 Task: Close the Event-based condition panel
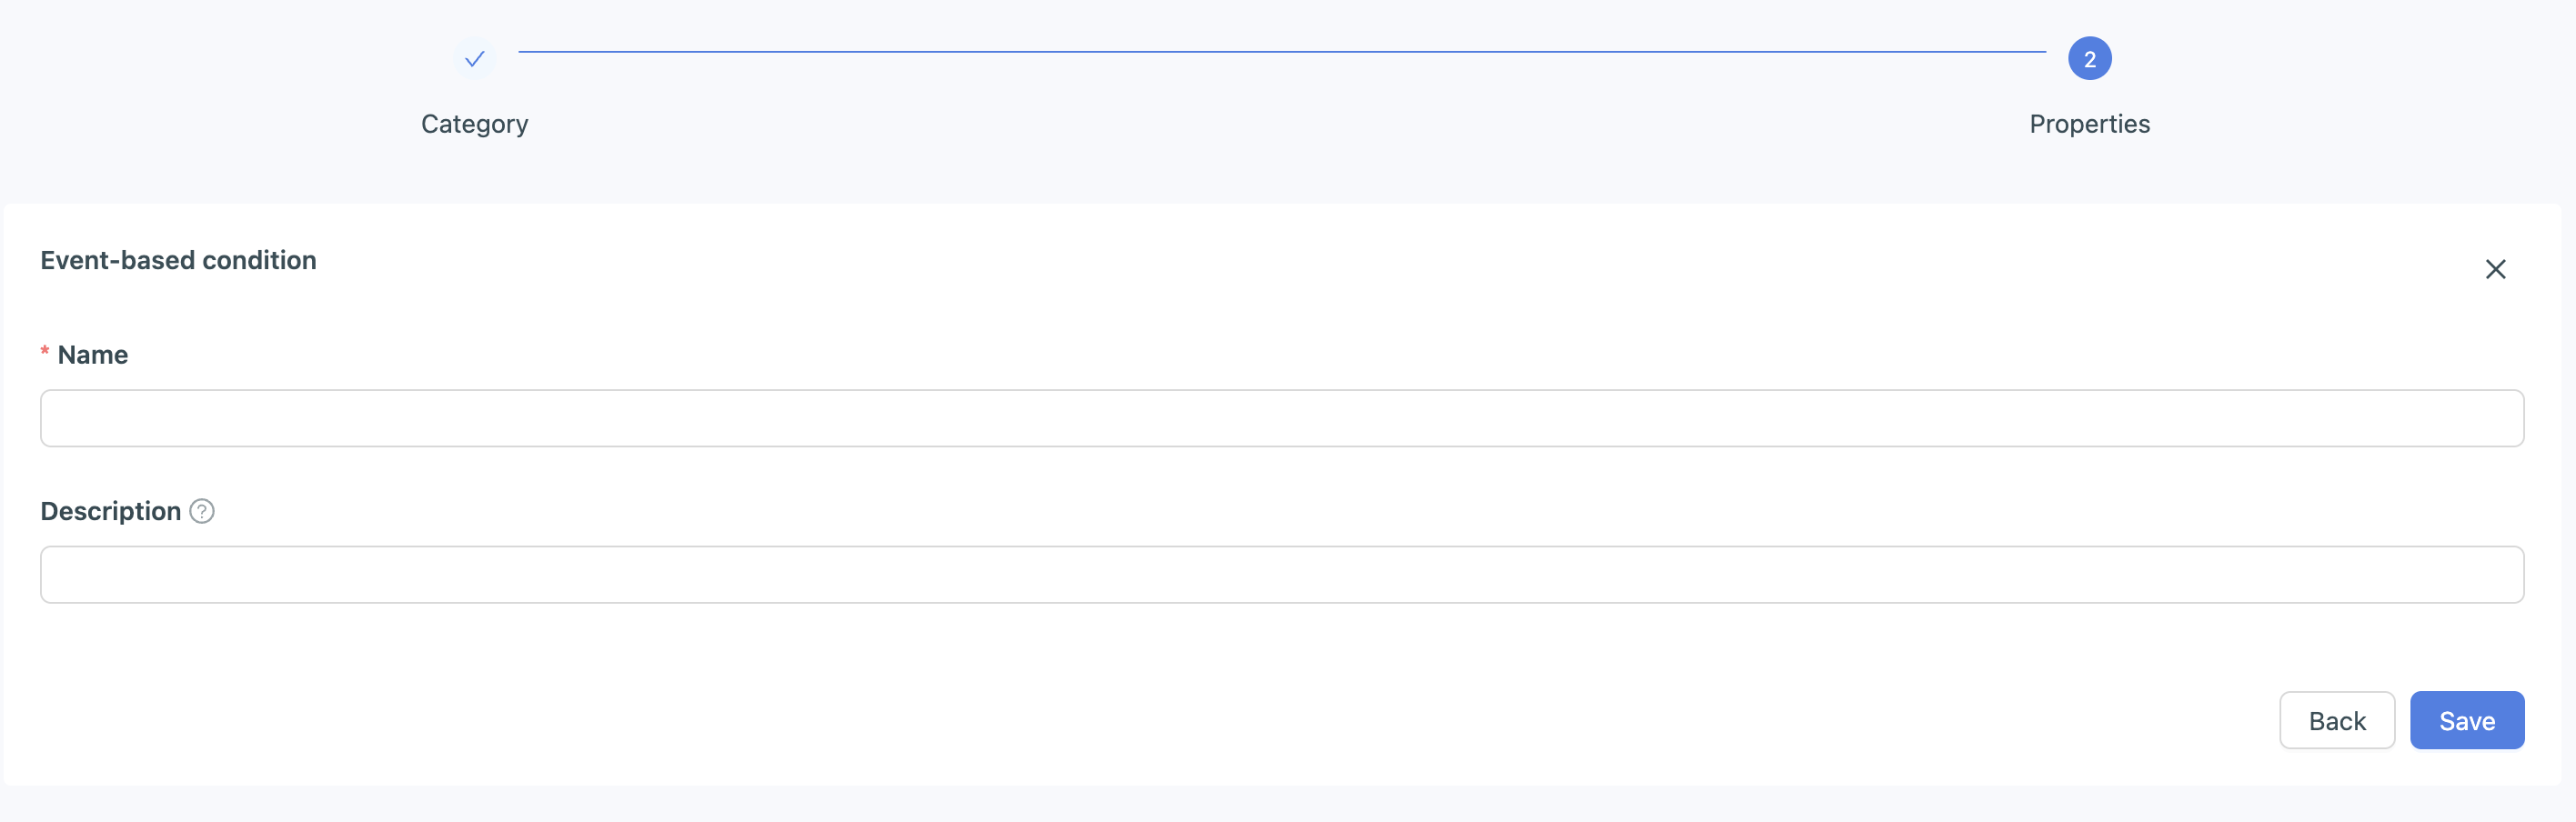tap(2495, 269)
